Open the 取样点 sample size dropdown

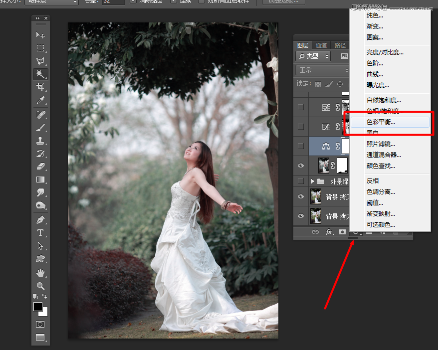(x=51, y=2)
